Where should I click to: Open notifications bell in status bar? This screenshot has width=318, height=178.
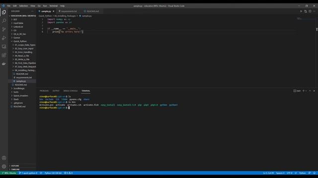(315, 173)
